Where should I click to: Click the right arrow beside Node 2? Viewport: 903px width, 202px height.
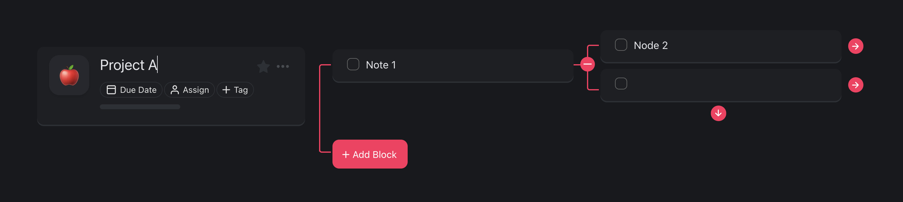point(855,46)
